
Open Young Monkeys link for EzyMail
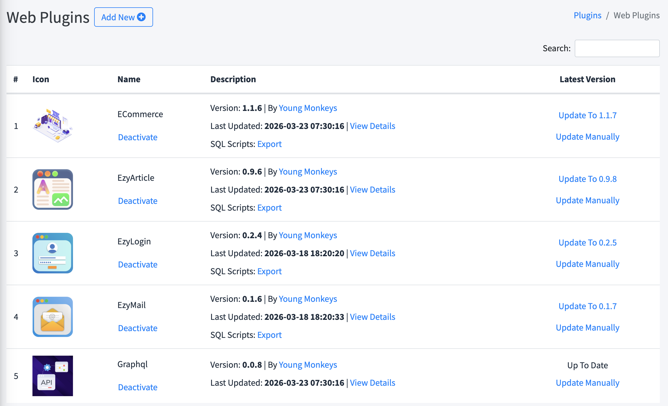coord(308,299)
